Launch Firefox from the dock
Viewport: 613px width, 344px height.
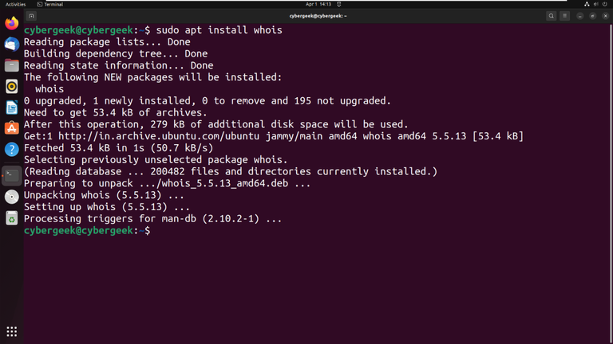[x=11, y=24]
